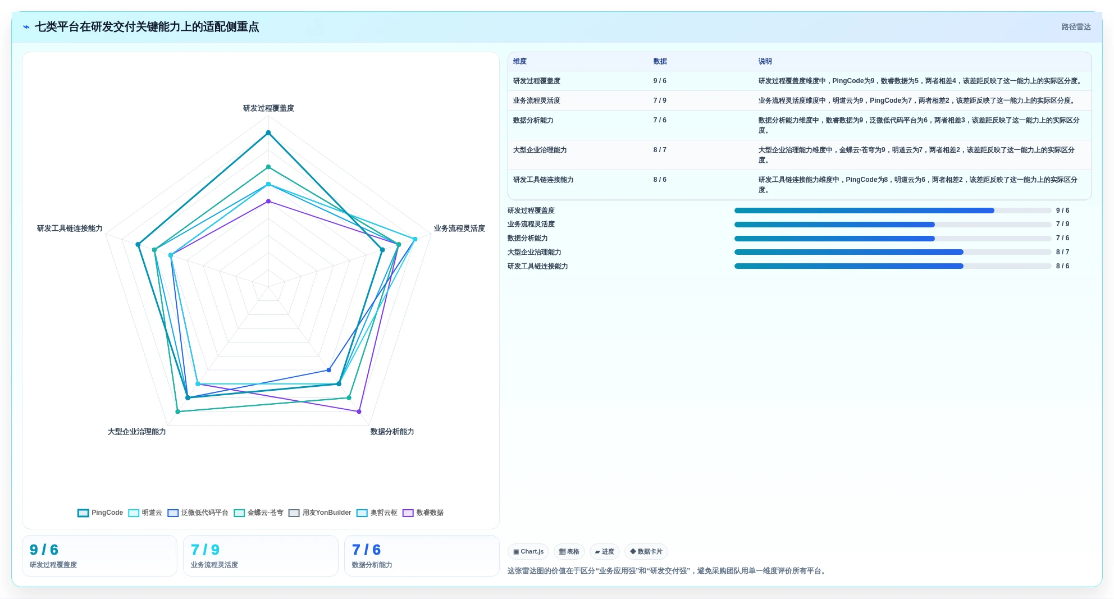1114x599 pixels.
Task: Toggle 明道云 legend swatch
Action: click(x=134, y=513)
